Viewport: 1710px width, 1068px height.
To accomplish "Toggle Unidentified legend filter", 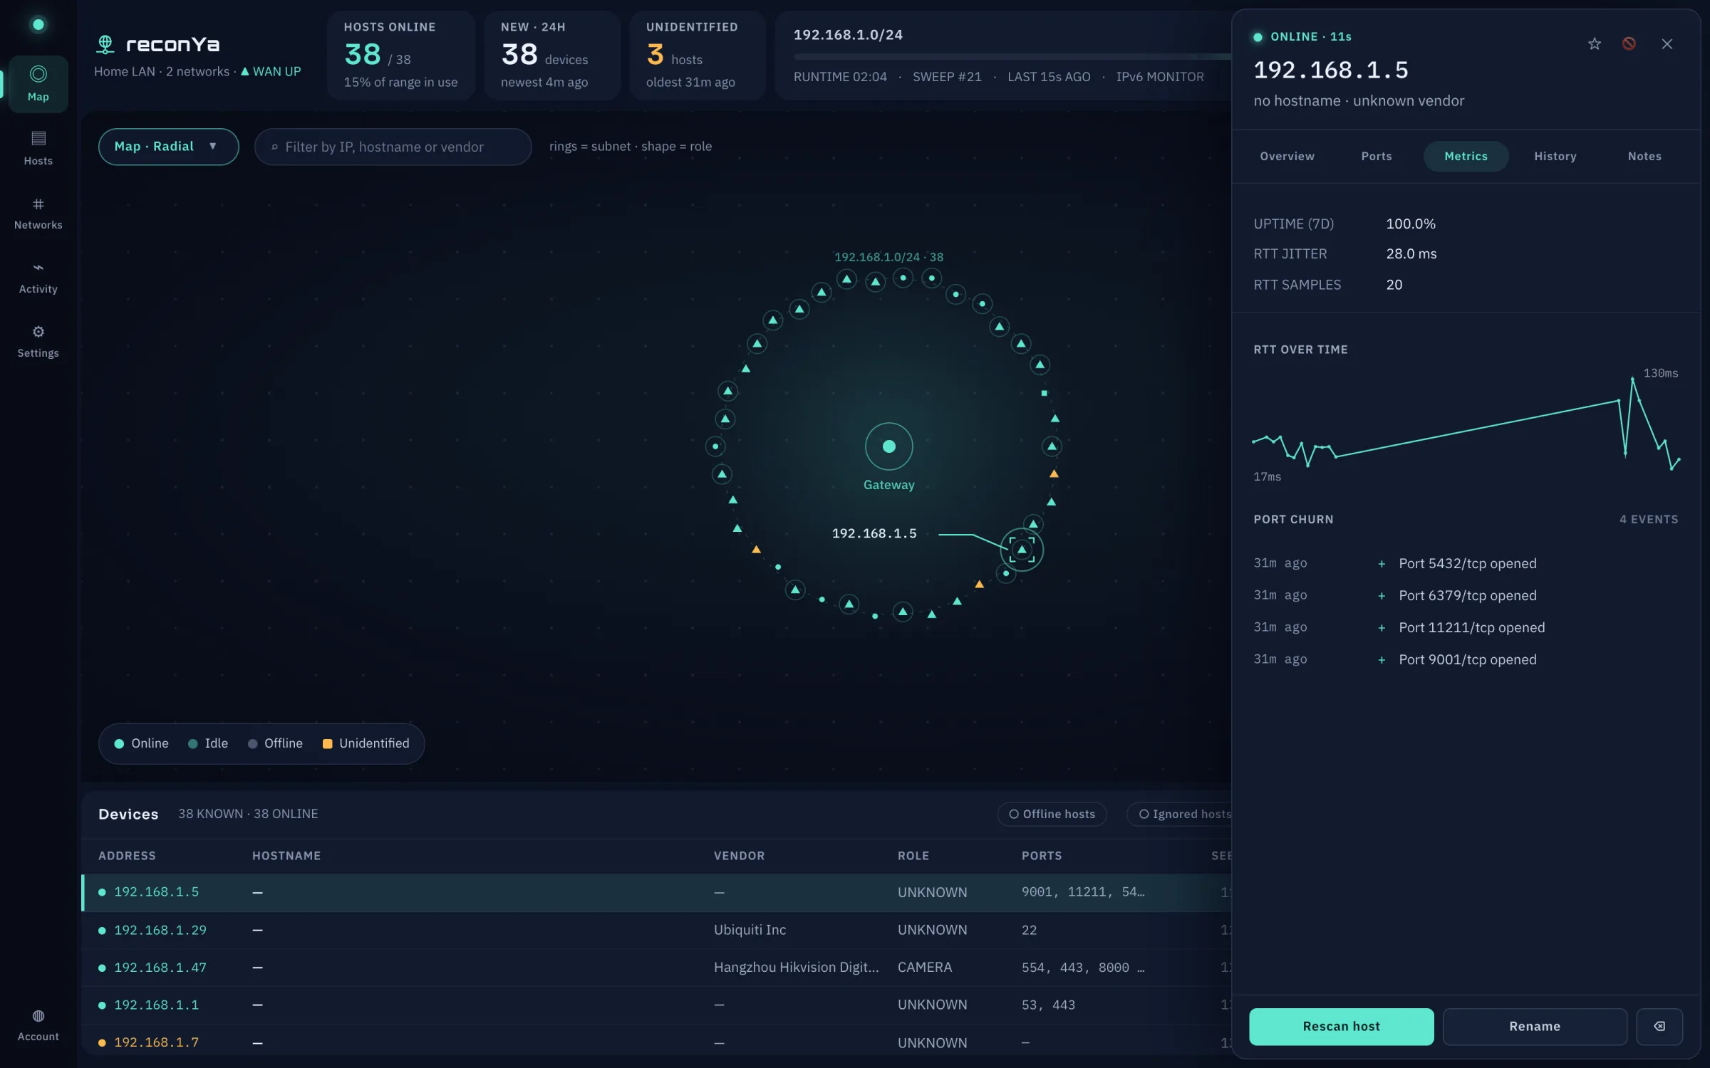I will pos(366,743).
